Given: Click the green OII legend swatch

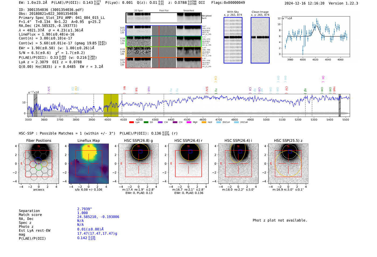Looking at the screenshot, I should [146, 122].
